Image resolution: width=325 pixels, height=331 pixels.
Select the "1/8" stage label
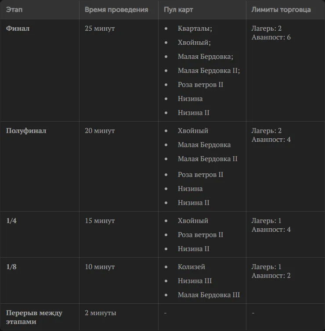click(11, 266)
